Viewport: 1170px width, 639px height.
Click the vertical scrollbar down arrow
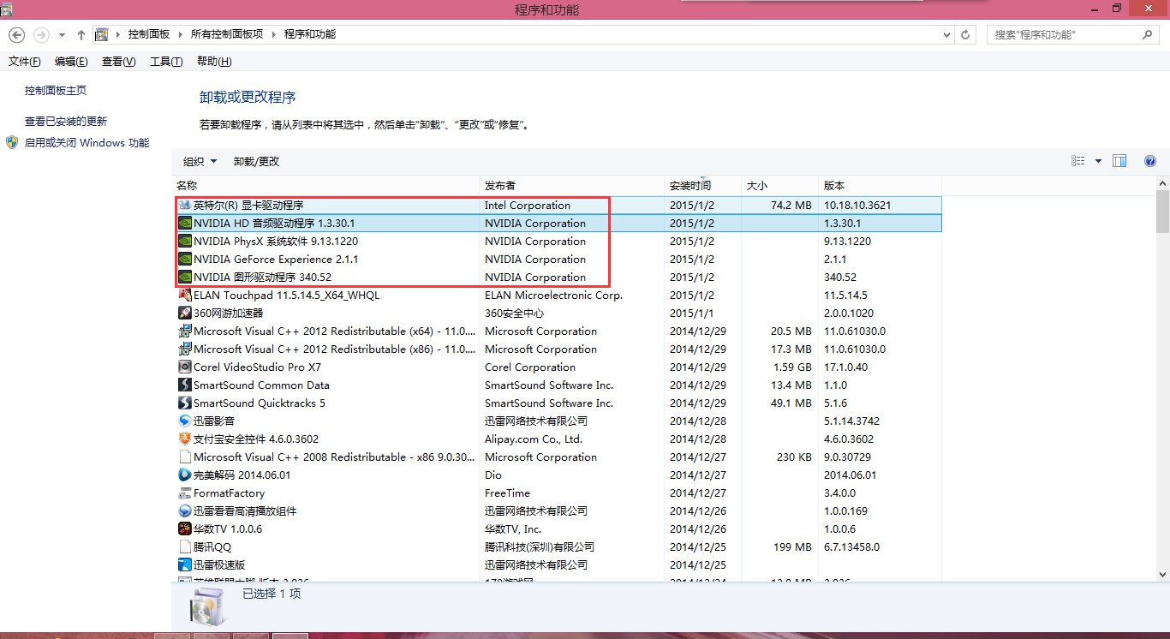click(x=1162, y=575)
